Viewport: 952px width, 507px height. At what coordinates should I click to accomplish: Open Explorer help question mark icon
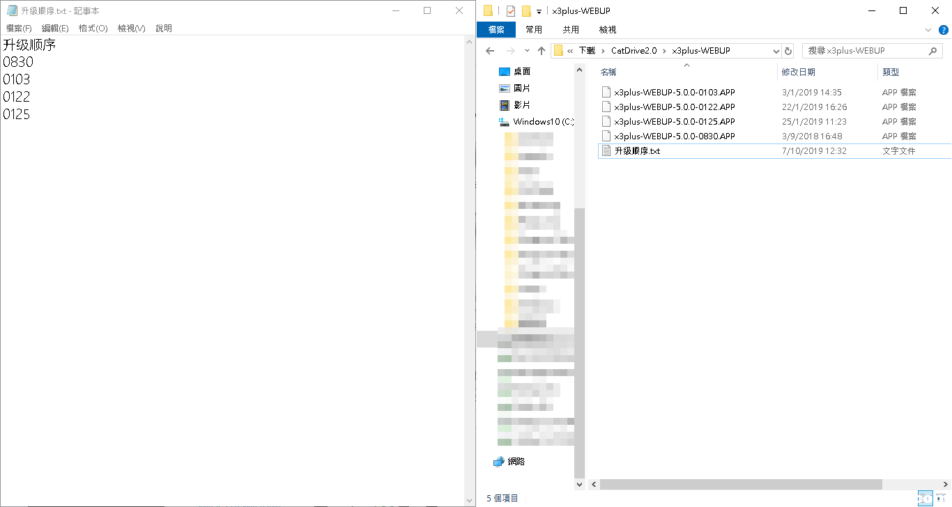(x=943, y=30)
